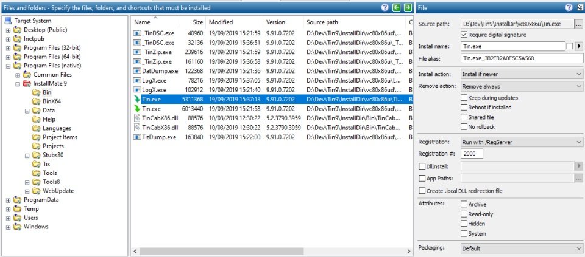Expand Program Files (64-bit) node

click(8, 57)
